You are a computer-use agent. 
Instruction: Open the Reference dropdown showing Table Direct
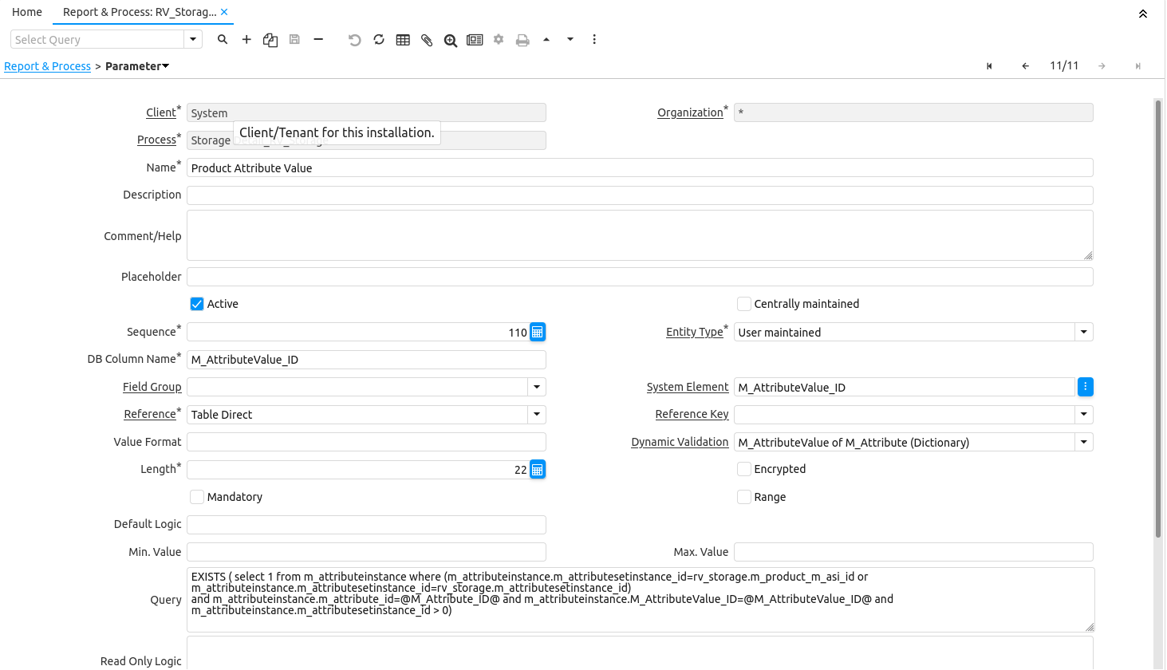pos(536,414)
